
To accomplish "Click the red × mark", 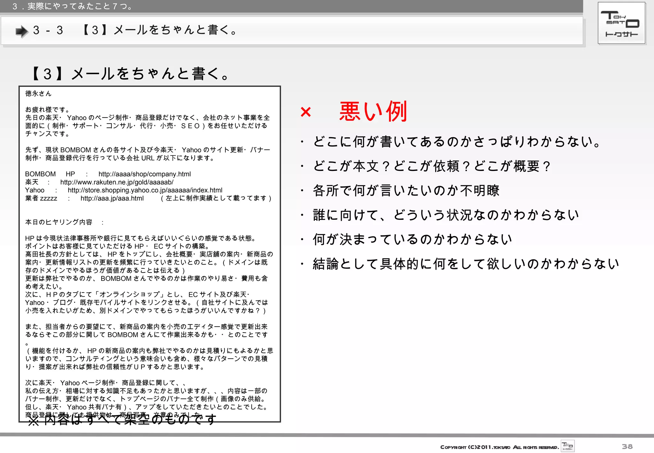I will 306,112.
